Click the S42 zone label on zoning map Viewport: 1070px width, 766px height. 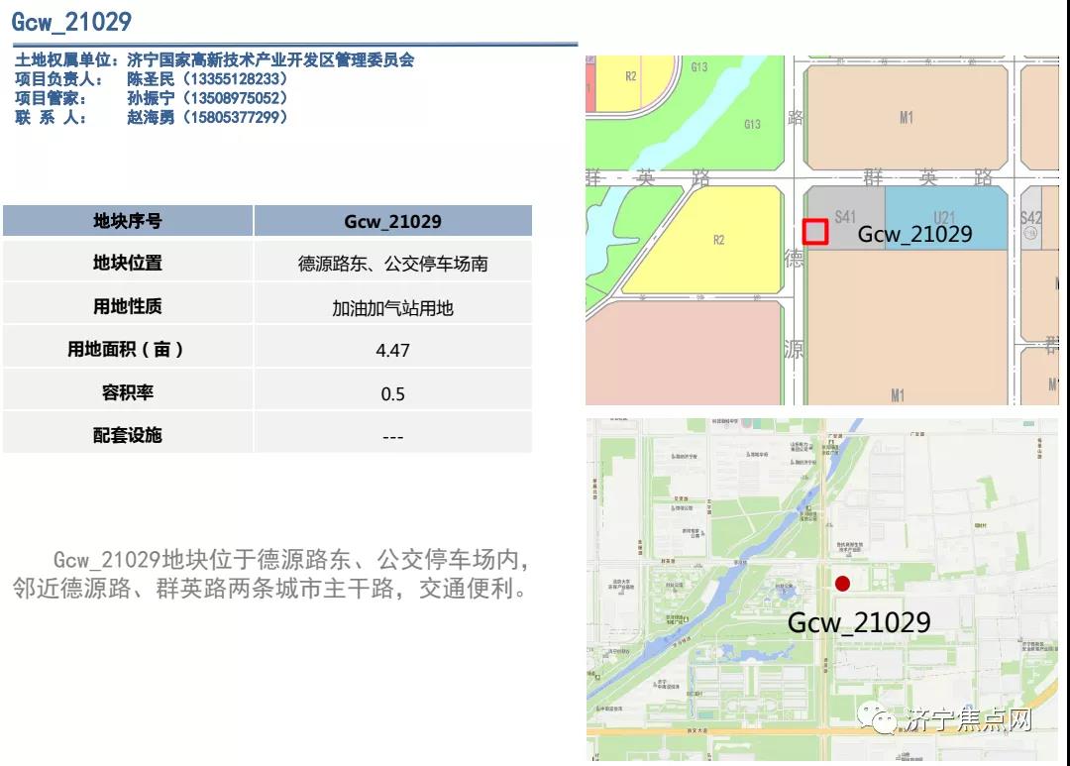(x=1030, y=217)
